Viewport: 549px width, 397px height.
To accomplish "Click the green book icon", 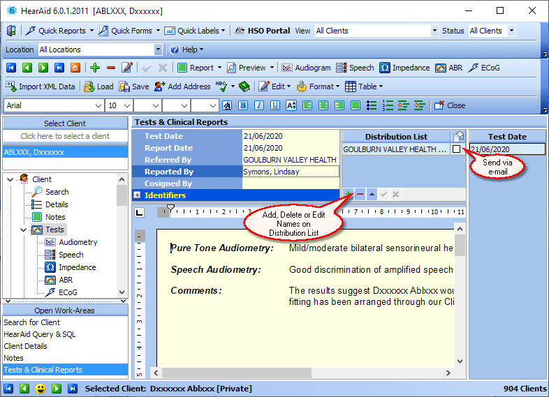I will pyautogui.click(x=244, y=87).
